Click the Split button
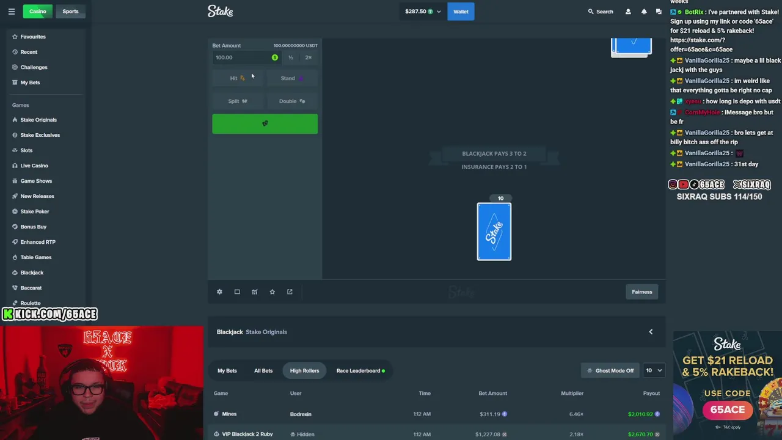Image resolution: width=782 pixels, height=440 pixels. [x=238, y=101]
